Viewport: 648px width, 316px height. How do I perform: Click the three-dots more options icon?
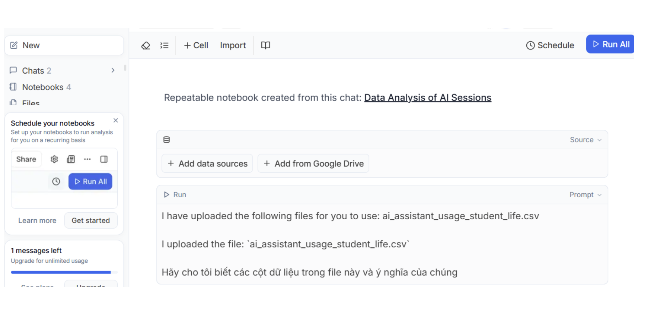pos(87,159)
